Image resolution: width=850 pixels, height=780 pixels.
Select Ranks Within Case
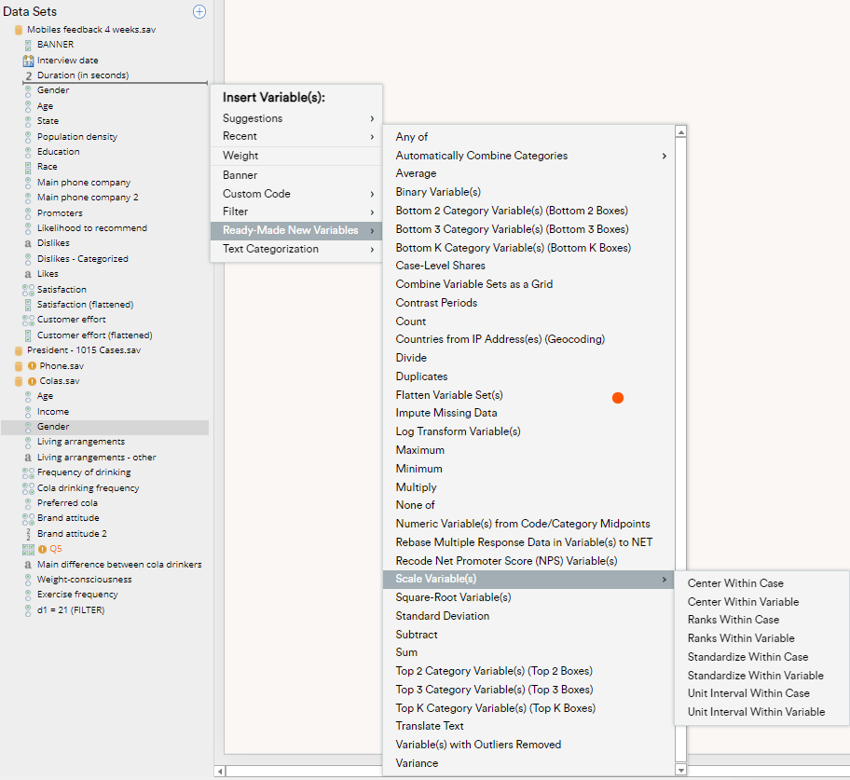pyautogui.click(x=761, y=620)
